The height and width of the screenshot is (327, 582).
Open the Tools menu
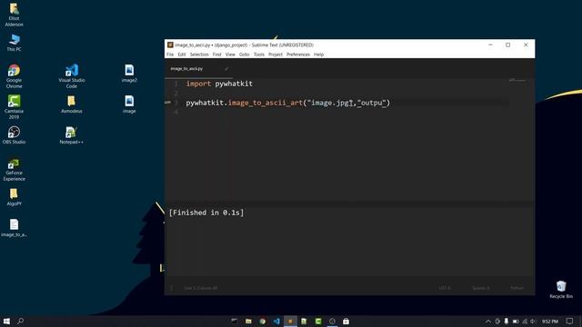point(258,54)
